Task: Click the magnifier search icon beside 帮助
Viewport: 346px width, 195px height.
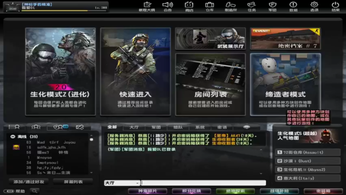Action: coord(35,191)
